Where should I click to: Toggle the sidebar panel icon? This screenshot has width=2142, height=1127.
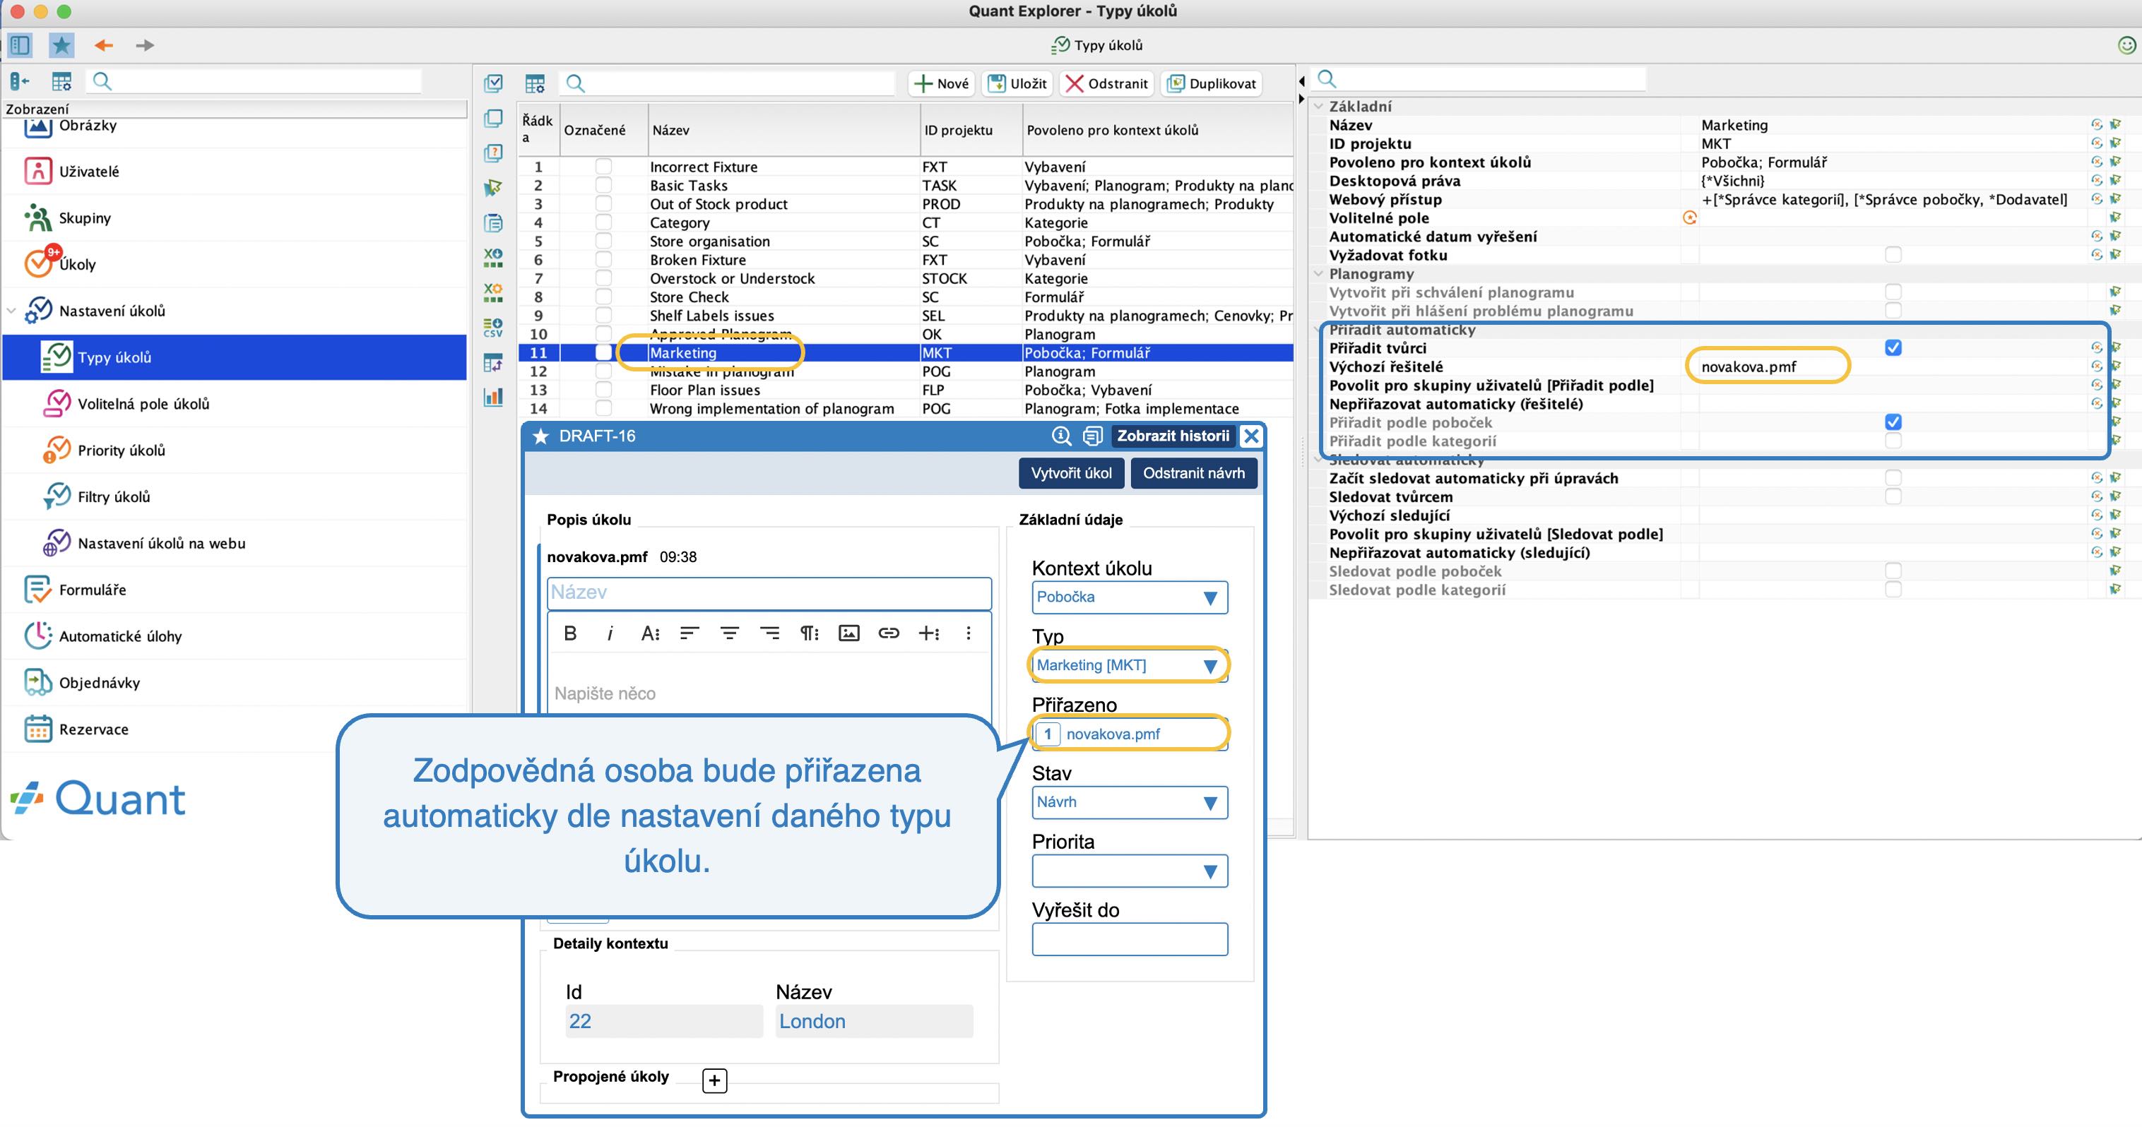click(x=20, y=45)
